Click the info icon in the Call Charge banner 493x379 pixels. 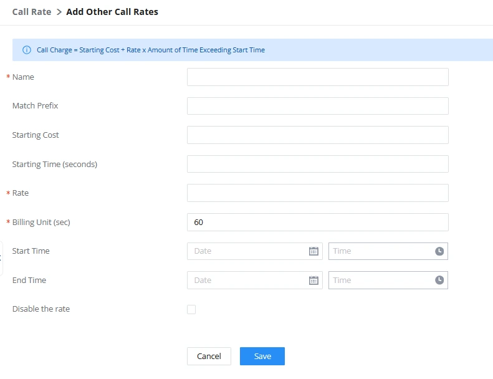coord(27,50)
